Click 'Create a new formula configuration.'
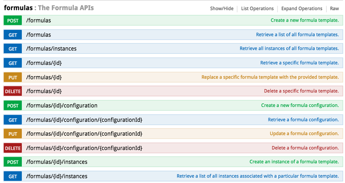345x183 pixels. tap(300, 105)
